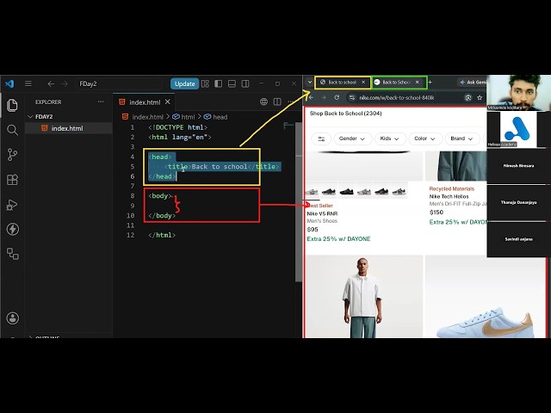Go forward in the browser

point(324,97)
